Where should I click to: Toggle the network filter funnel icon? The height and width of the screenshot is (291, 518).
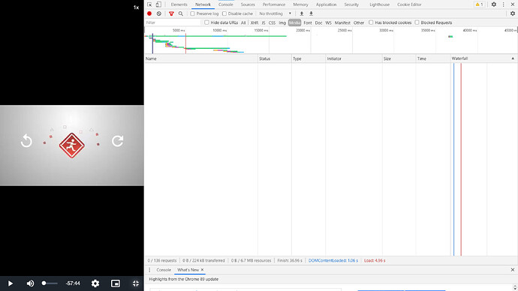171,13
